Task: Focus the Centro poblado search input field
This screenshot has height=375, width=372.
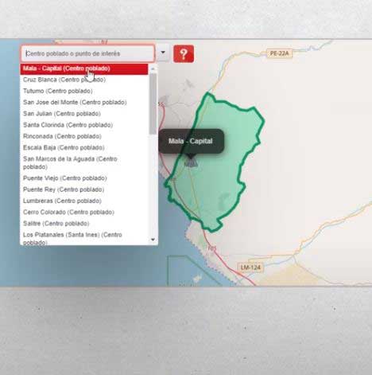Action: click(87, 53)
